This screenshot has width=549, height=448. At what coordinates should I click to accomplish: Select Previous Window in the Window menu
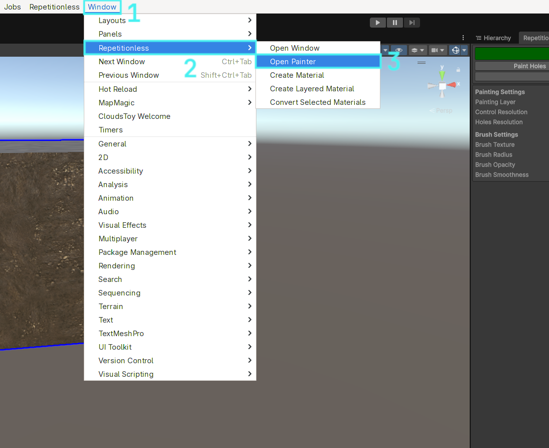pyautogui.click(x=170, y=75)
